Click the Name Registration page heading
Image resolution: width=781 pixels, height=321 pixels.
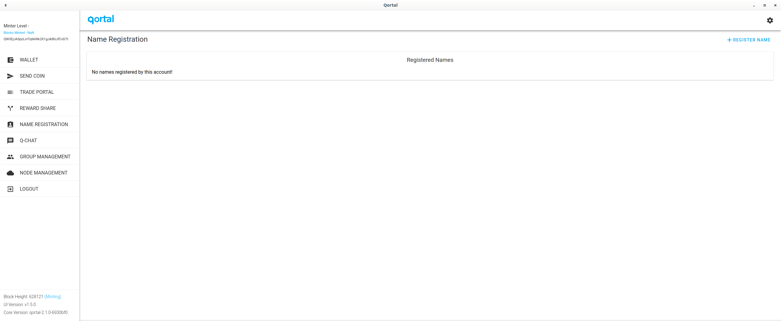click(x=117, y=39)
